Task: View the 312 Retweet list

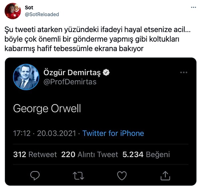Action: pos(35,154)
